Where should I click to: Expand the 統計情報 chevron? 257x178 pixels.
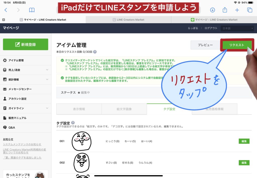[47, 79]
